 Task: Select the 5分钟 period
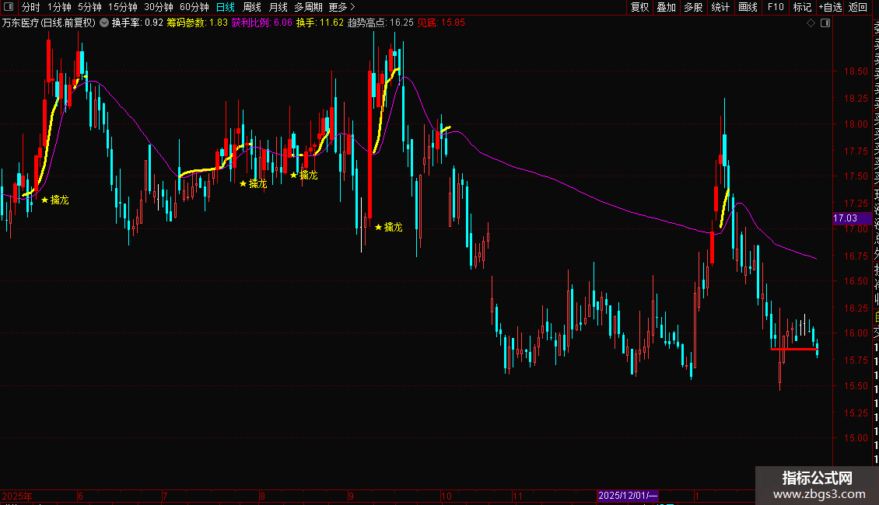(89, 7)
